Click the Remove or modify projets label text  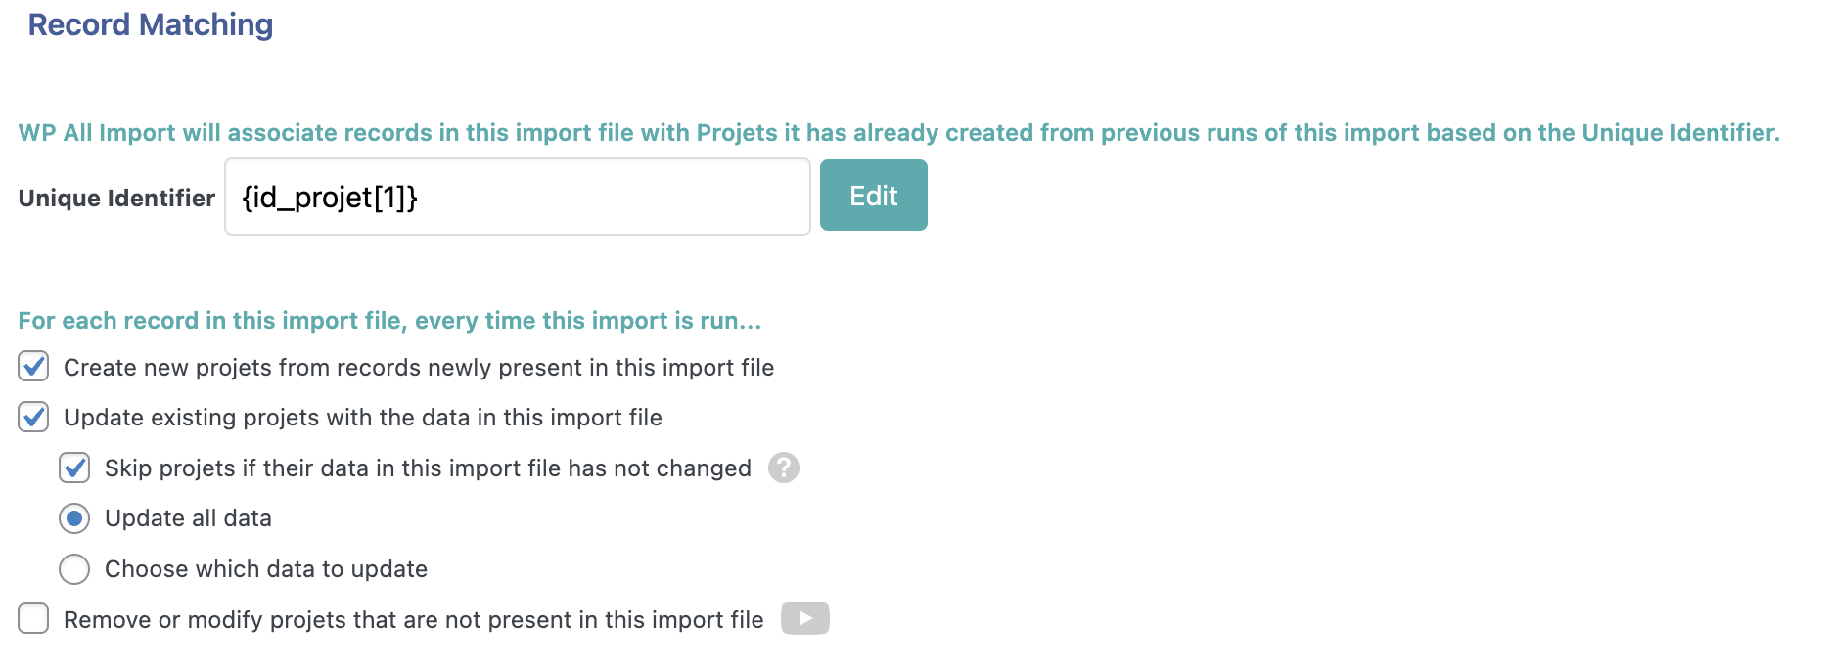coord(414,620)
